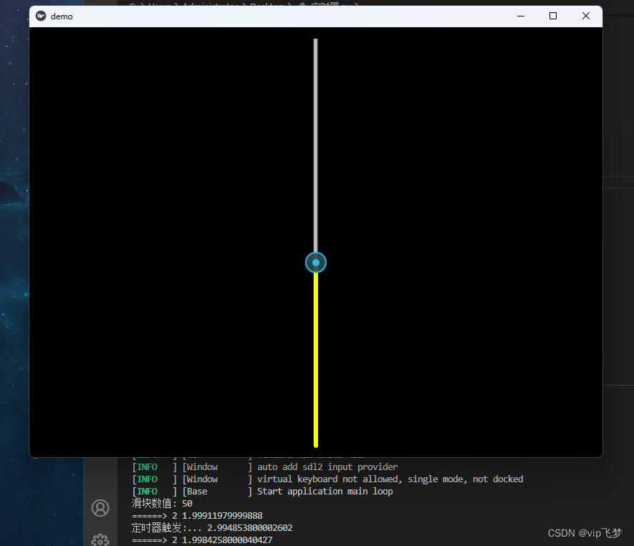This screenshot has height=546, width=634.
Task: Click terminal value '1.9984258000040427'
Action: pos(227,540)
